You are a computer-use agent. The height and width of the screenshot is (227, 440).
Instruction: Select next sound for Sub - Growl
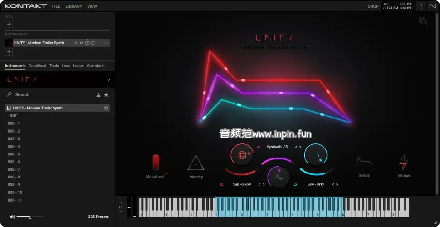264,185
